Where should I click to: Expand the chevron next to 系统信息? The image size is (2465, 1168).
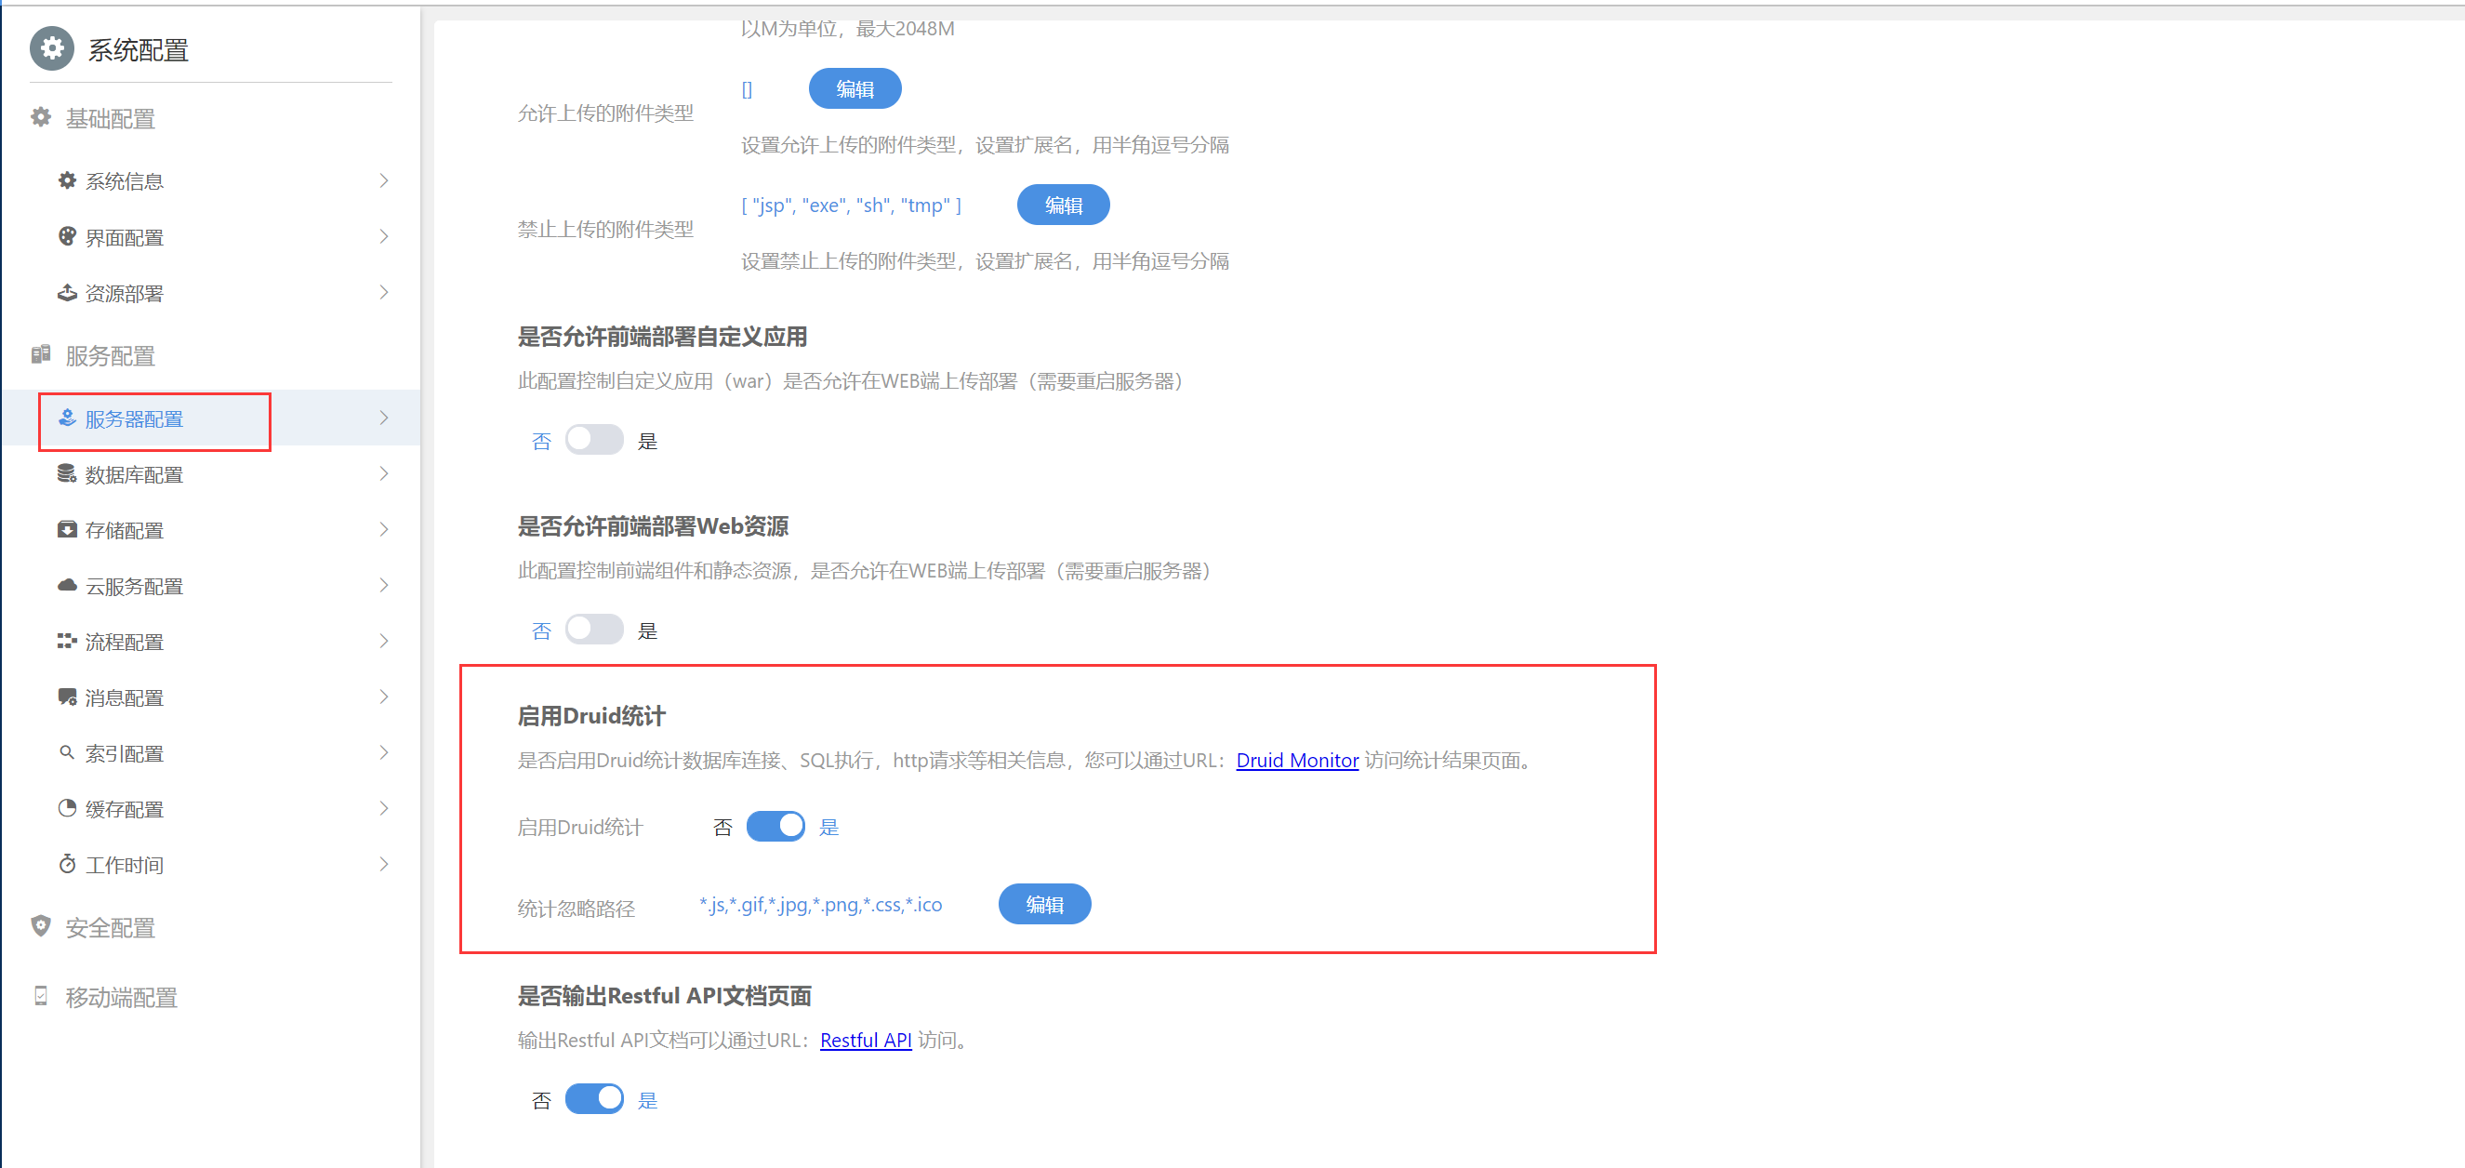384,181
